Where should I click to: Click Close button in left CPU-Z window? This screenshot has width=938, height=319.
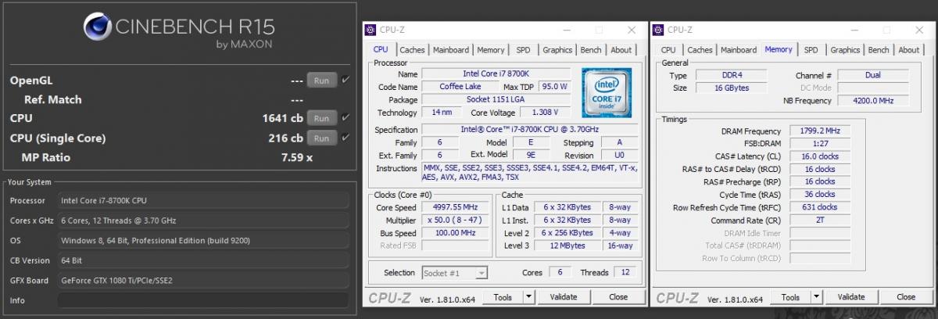618,297
